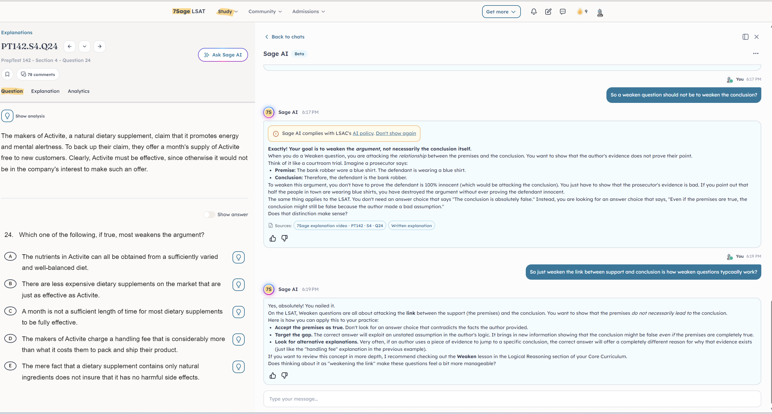Open the Sage AI three-dot options menu
The height and width of the screenshot is (414, 772).
coord(756,53)
